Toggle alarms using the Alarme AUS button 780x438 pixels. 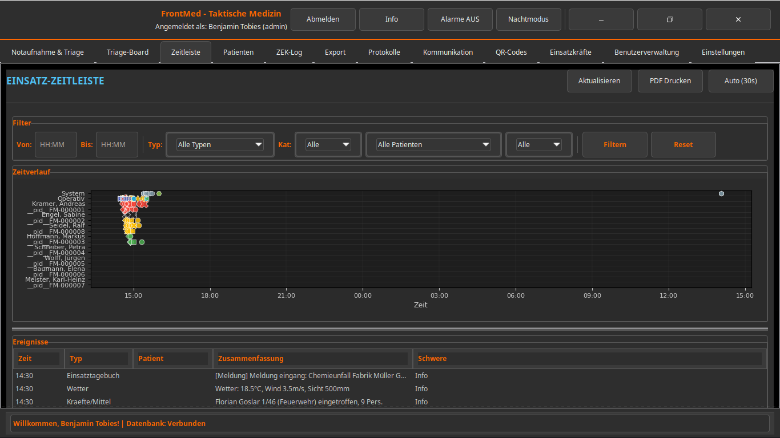coord(460,19)
